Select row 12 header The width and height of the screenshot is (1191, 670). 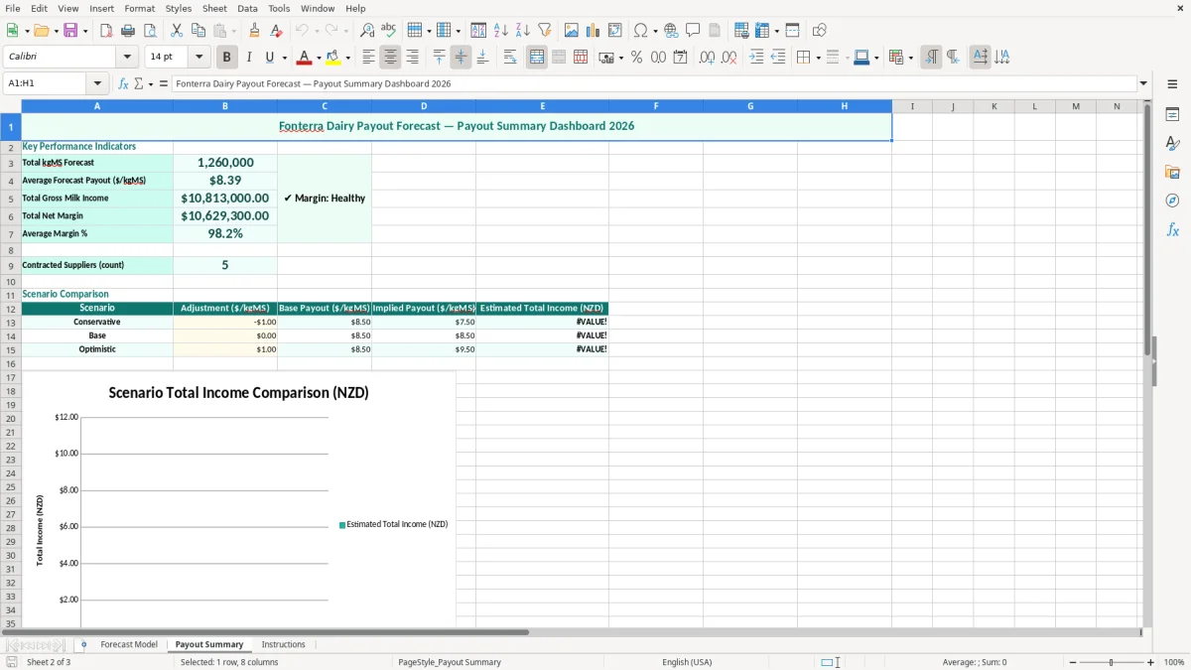point(11,309)
